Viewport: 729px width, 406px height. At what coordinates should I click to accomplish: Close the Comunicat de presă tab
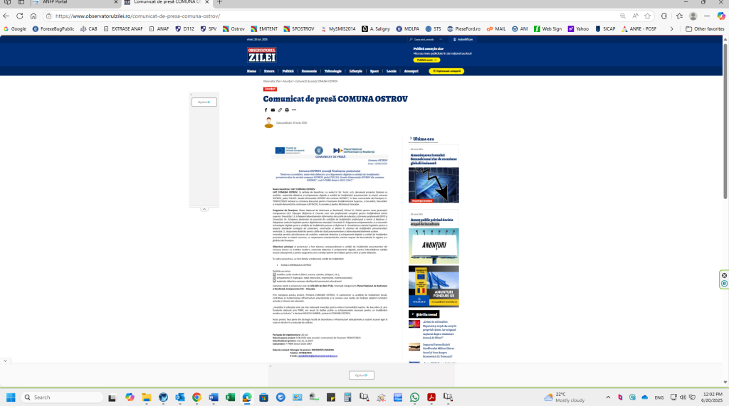pyautogui.click(x=207, y=2)
